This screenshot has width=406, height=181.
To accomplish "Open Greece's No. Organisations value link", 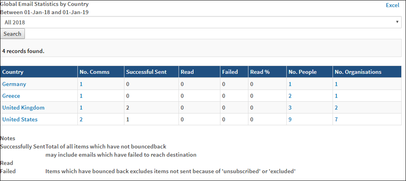I will [x=336, y=96].
